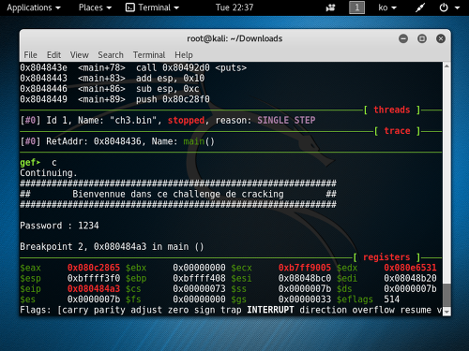Click the window title root@kali: ~/Downloads
Viewport: 469px width, 351px height.
[234, 38]
